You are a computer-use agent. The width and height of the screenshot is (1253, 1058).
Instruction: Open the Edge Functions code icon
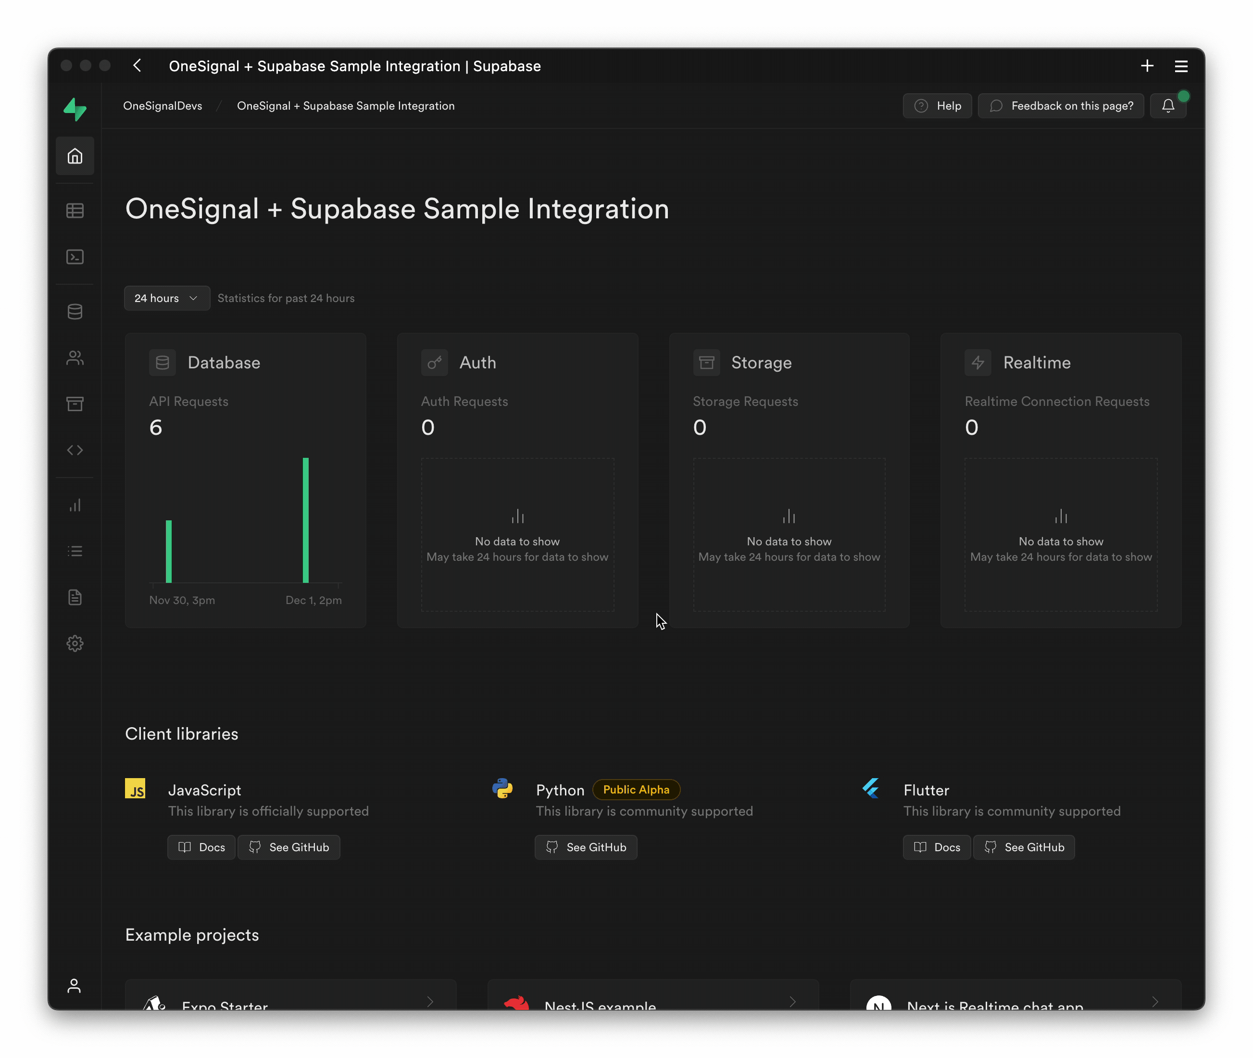click(75, 450)
